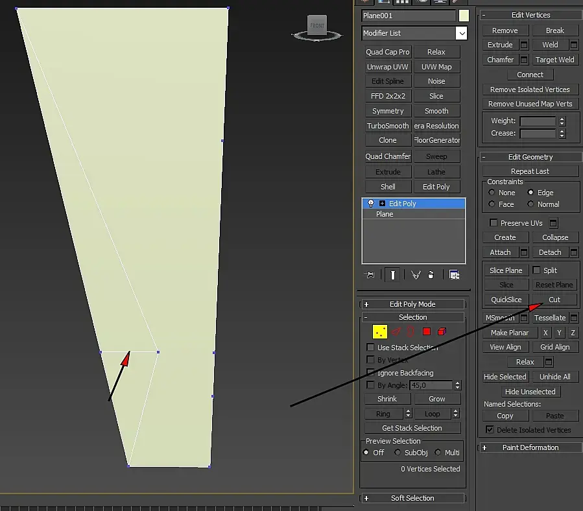583x511 pixels.
Task: Open the Plane001 object color swatch
Action: coord(463,16)
